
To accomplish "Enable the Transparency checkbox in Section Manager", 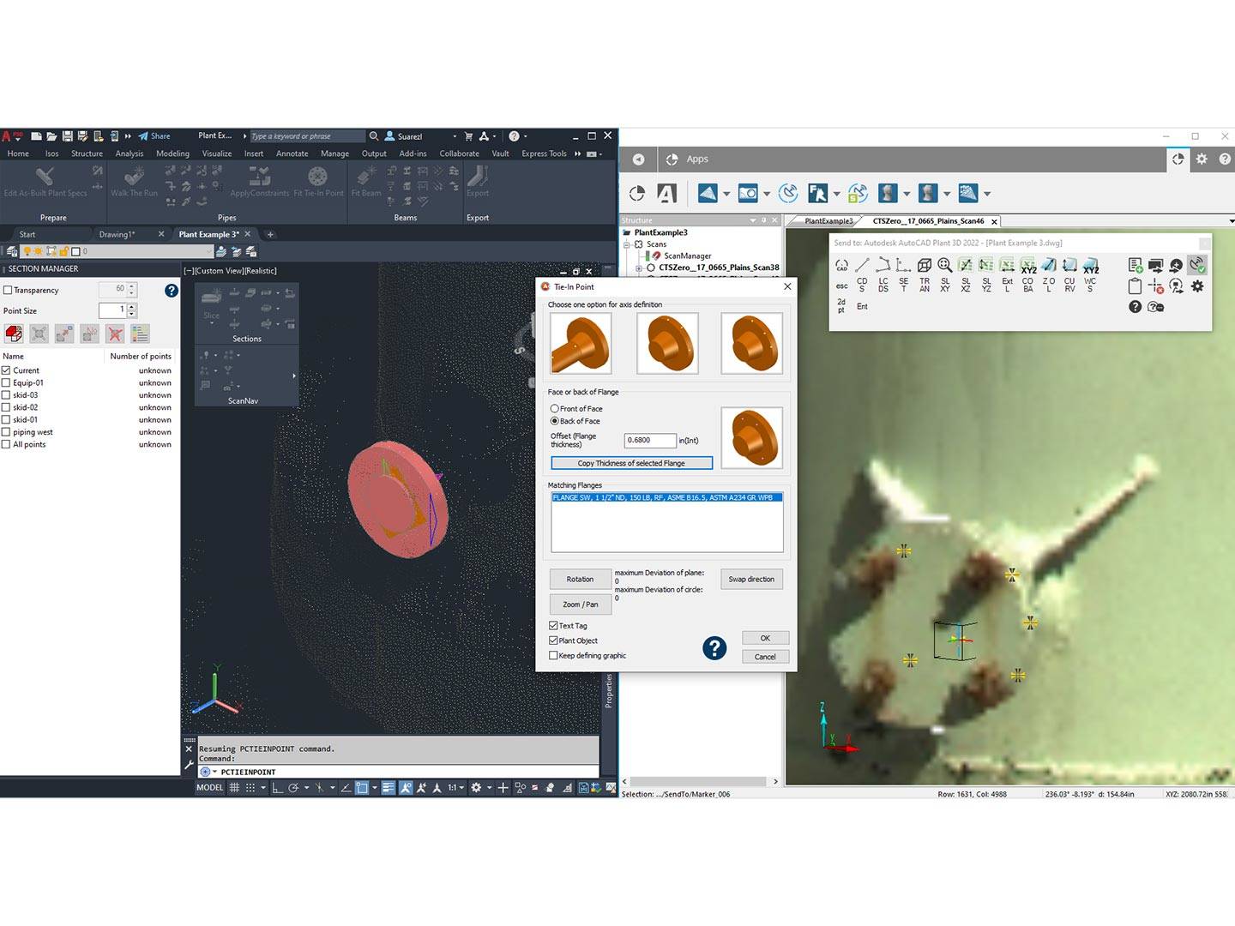I will click(x=8, y=291).
